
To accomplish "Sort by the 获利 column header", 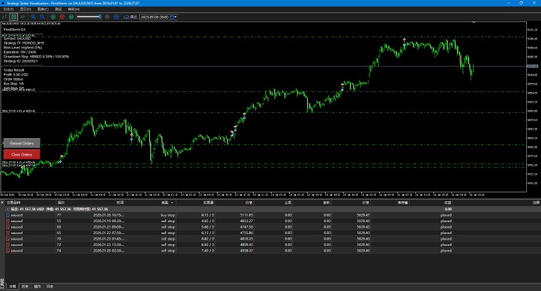I will click(x=326, y=202).
